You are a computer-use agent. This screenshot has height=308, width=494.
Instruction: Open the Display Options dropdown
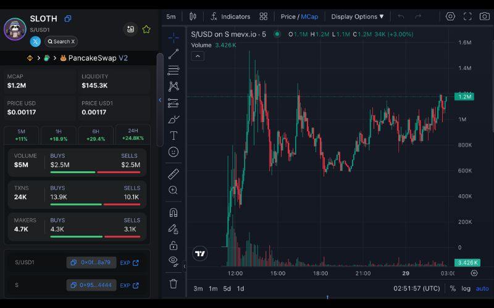click(358, 17)
